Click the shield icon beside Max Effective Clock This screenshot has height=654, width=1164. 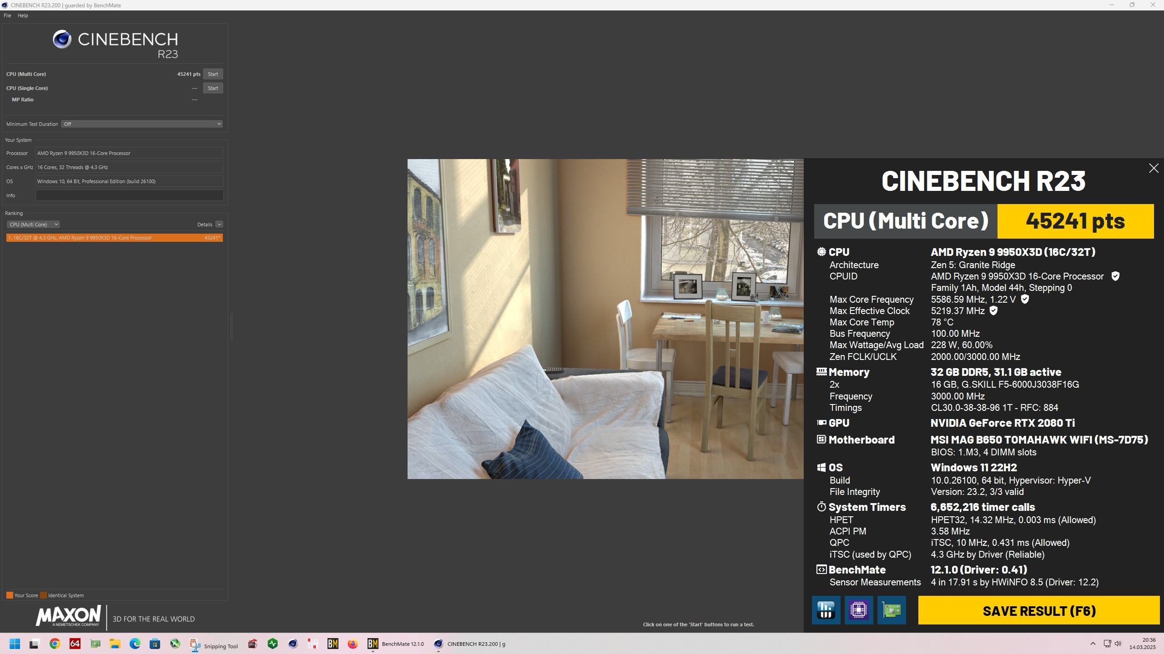pyautogui.click(x=993, y=311)
